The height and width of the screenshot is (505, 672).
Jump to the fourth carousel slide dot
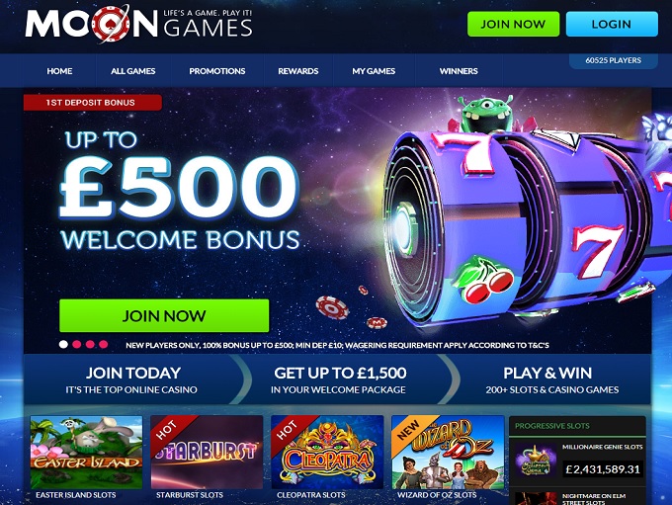coord(104,344)
